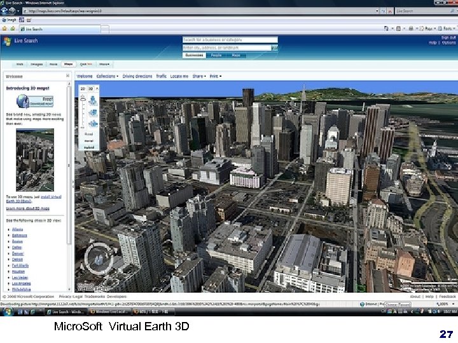
Task: Click the green map search go button
Action: (x=275, y=48)
